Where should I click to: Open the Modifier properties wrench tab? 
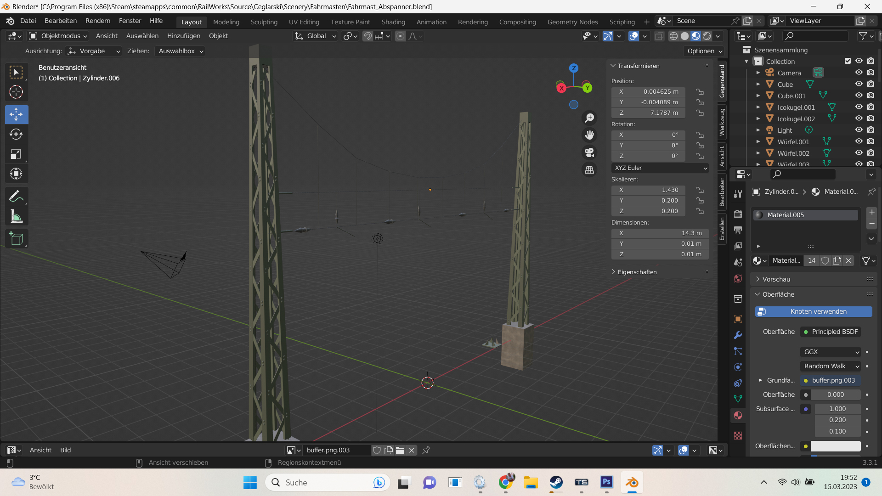pos(738,335)
